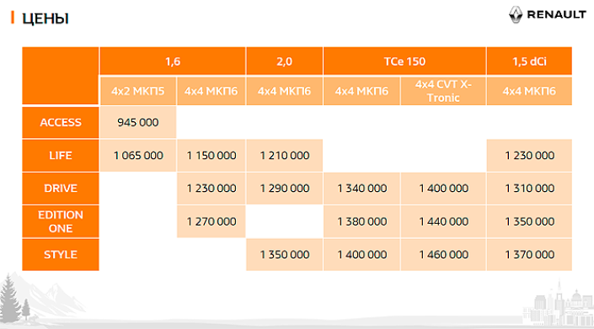
Task: Select the DRIVE trim row label
Action: pyautogui.click(x=61, y=188)
